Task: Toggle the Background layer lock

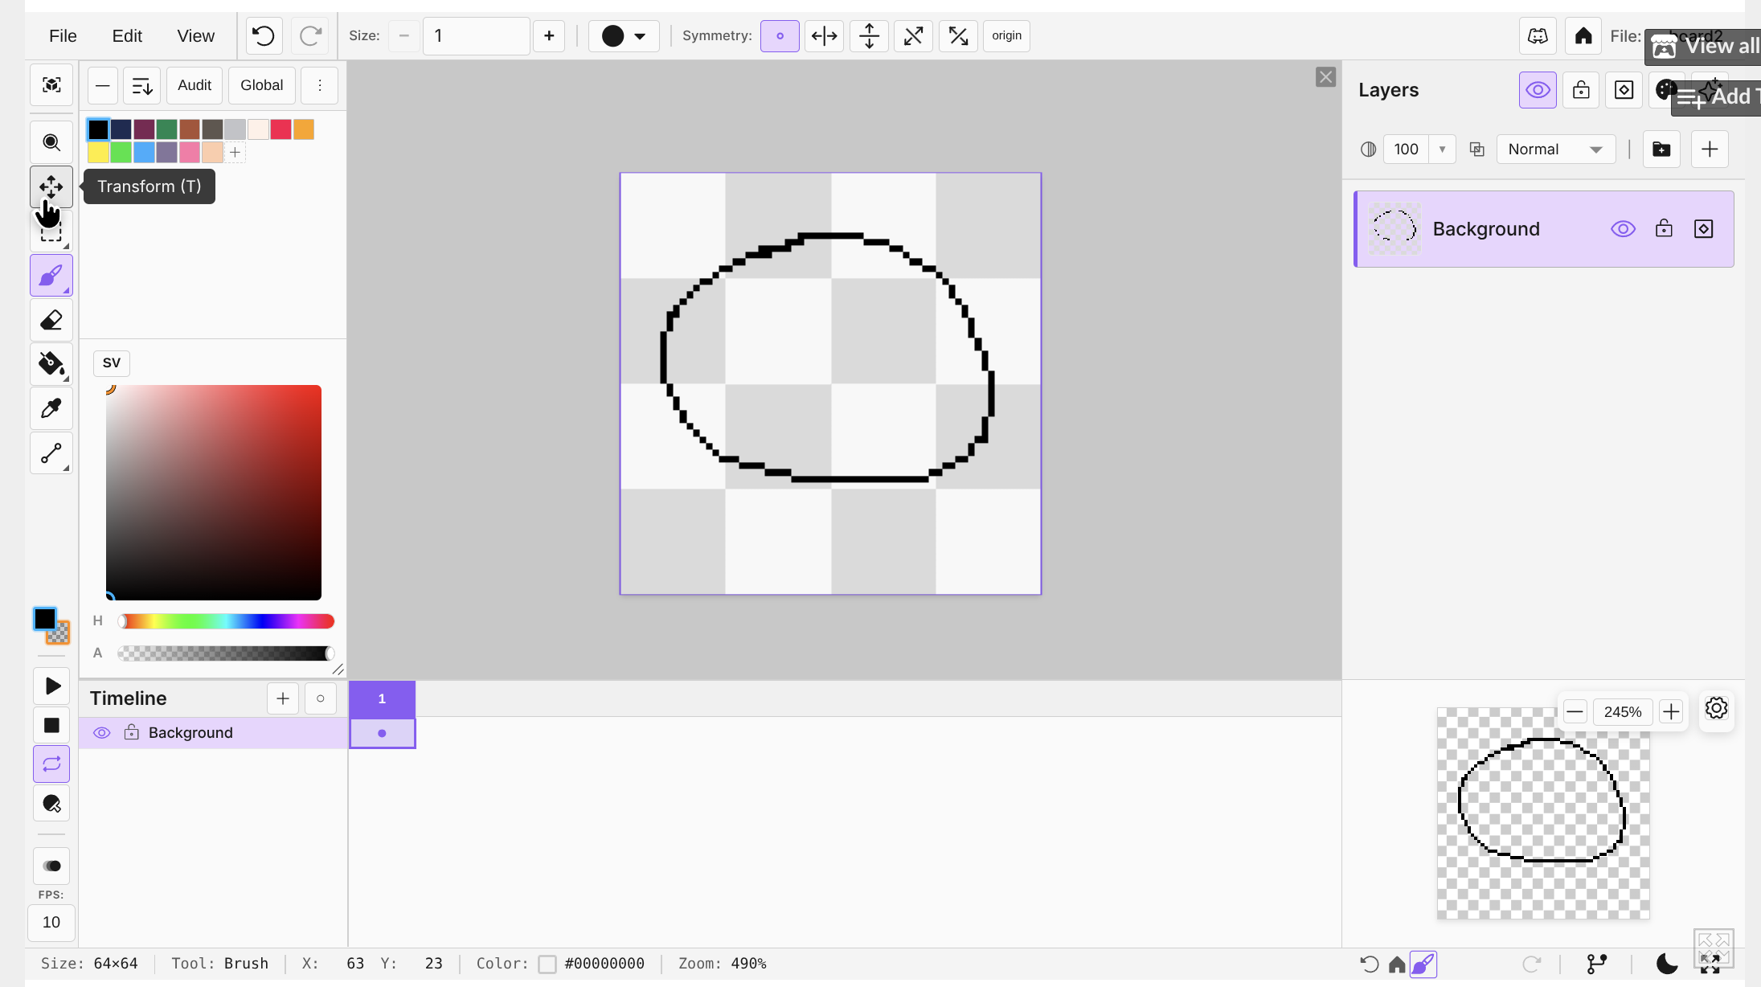Action: (1664, 229)
